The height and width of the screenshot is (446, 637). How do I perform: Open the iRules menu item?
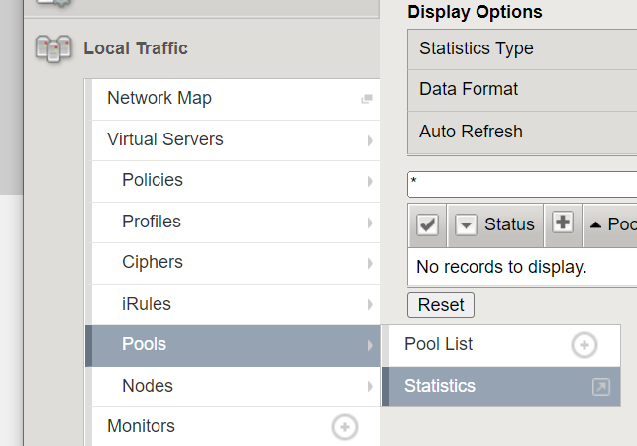click(146, 304)
